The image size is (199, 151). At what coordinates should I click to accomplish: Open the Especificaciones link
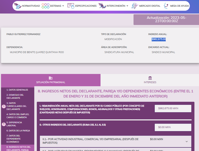coord(86,6)
